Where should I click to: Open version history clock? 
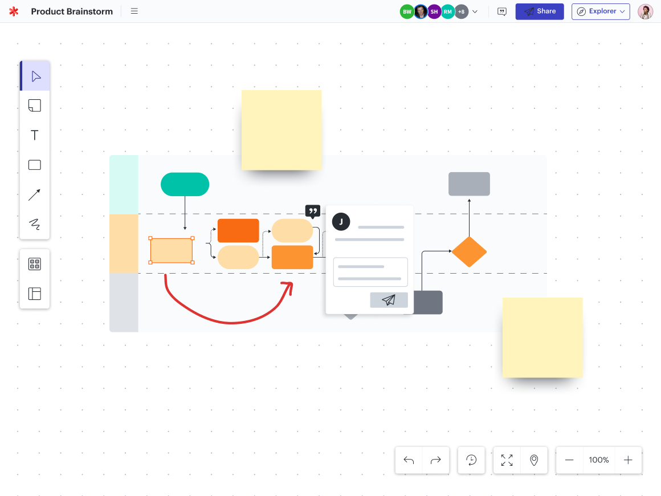pyautogui.click(x=471, y=460)
